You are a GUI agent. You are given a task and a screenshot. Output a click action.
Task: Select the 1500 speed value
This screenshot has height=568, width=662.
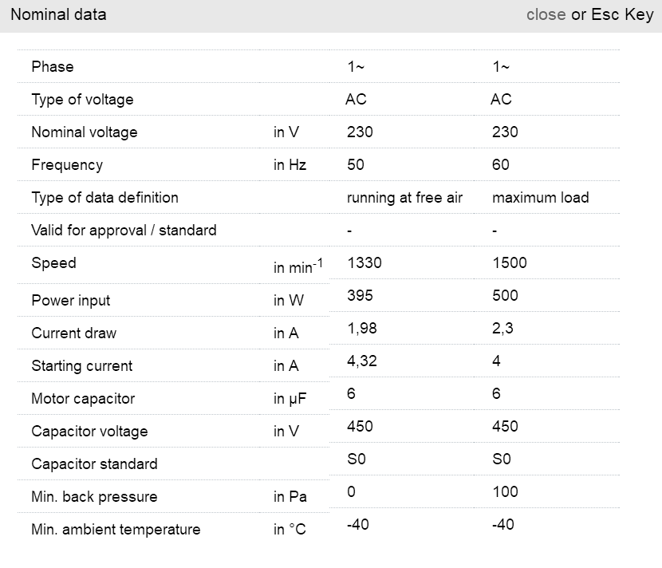510,263
